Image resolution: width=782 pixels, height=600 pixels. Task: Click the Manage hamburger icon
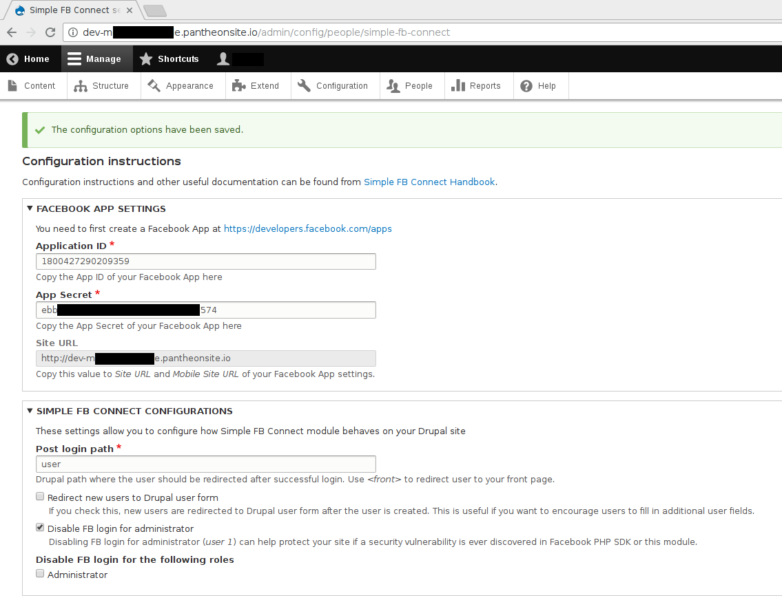(74, 58)
